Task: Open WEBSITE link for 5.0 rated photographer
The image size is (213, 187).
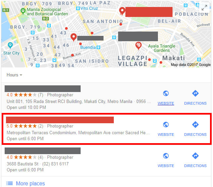Action: click(166, 135)
